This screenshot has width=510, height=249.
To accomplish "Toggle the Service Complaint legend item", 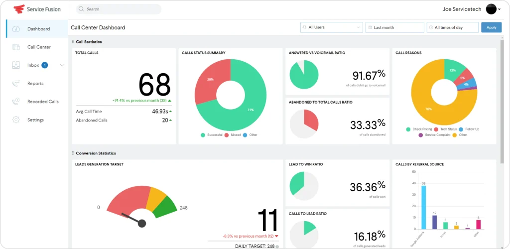I will 434,134.
